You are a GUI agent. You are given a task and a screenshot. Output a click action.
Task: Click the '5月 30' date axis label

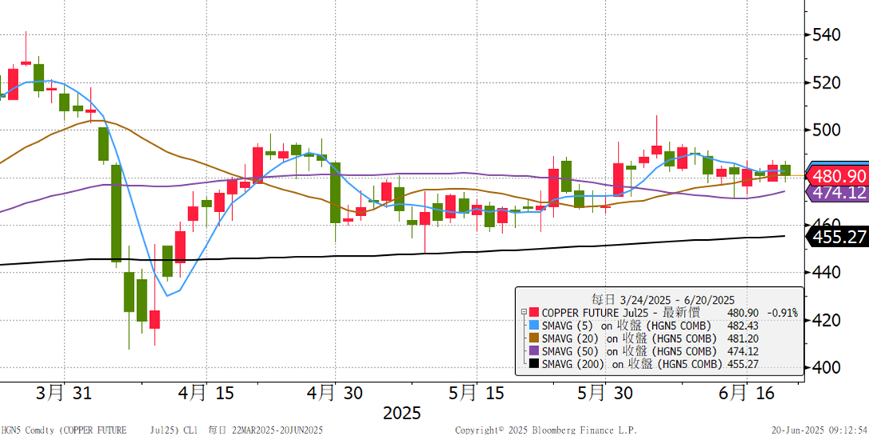click(606, 393)
